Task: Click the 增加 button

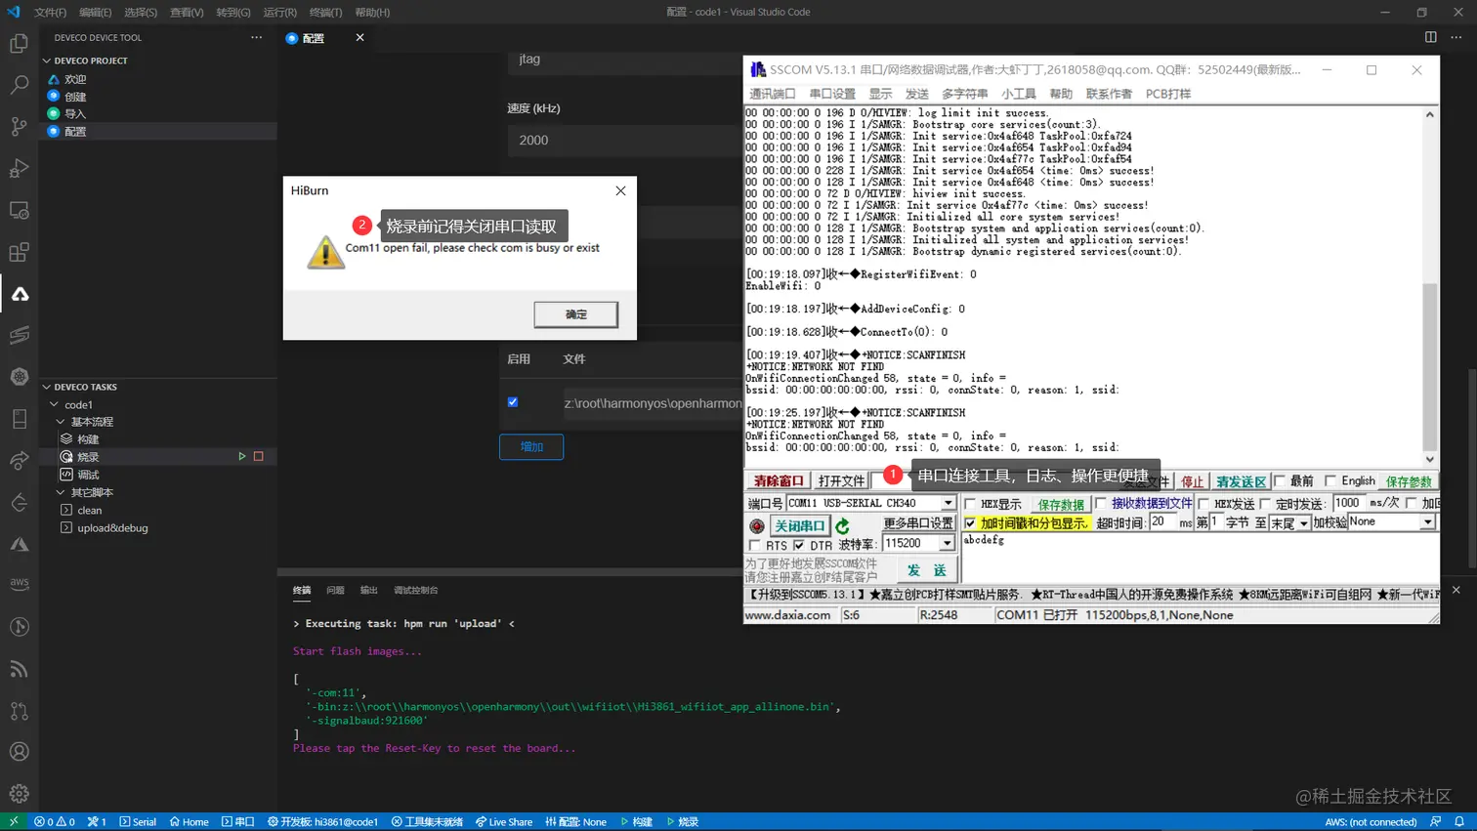Action: click(531, 446)
